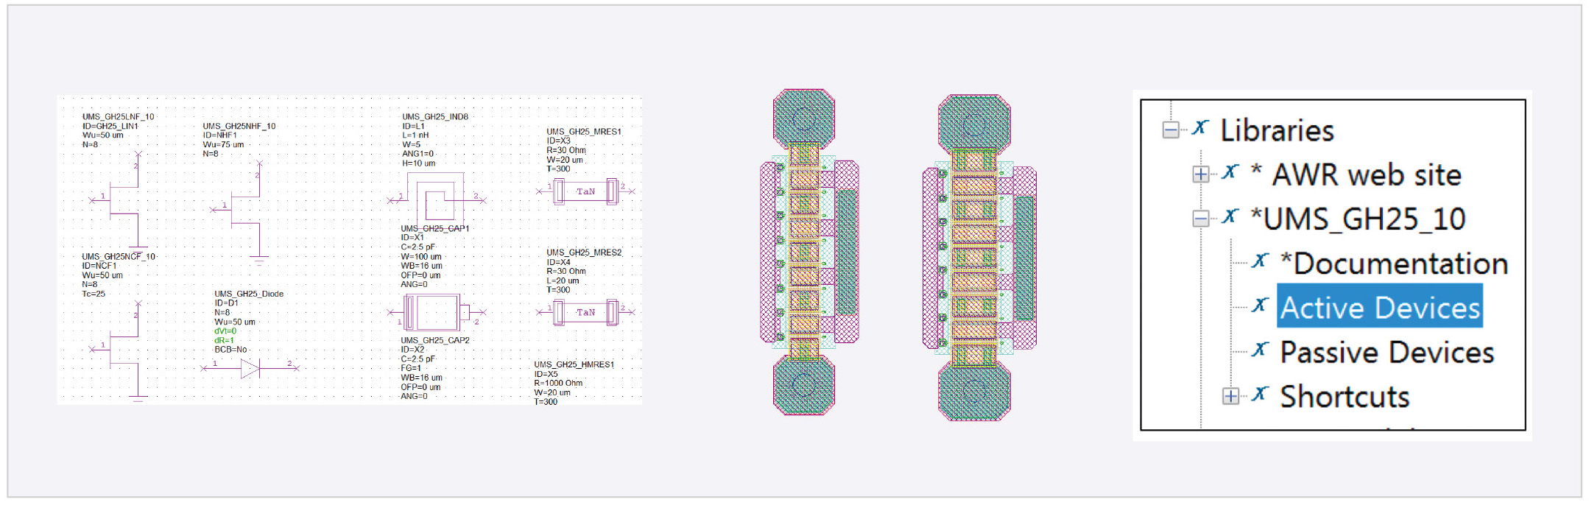Click the green 'dVt=0' diode parameter
This screenshot has height=505, width=1589.
pos(225,331)
